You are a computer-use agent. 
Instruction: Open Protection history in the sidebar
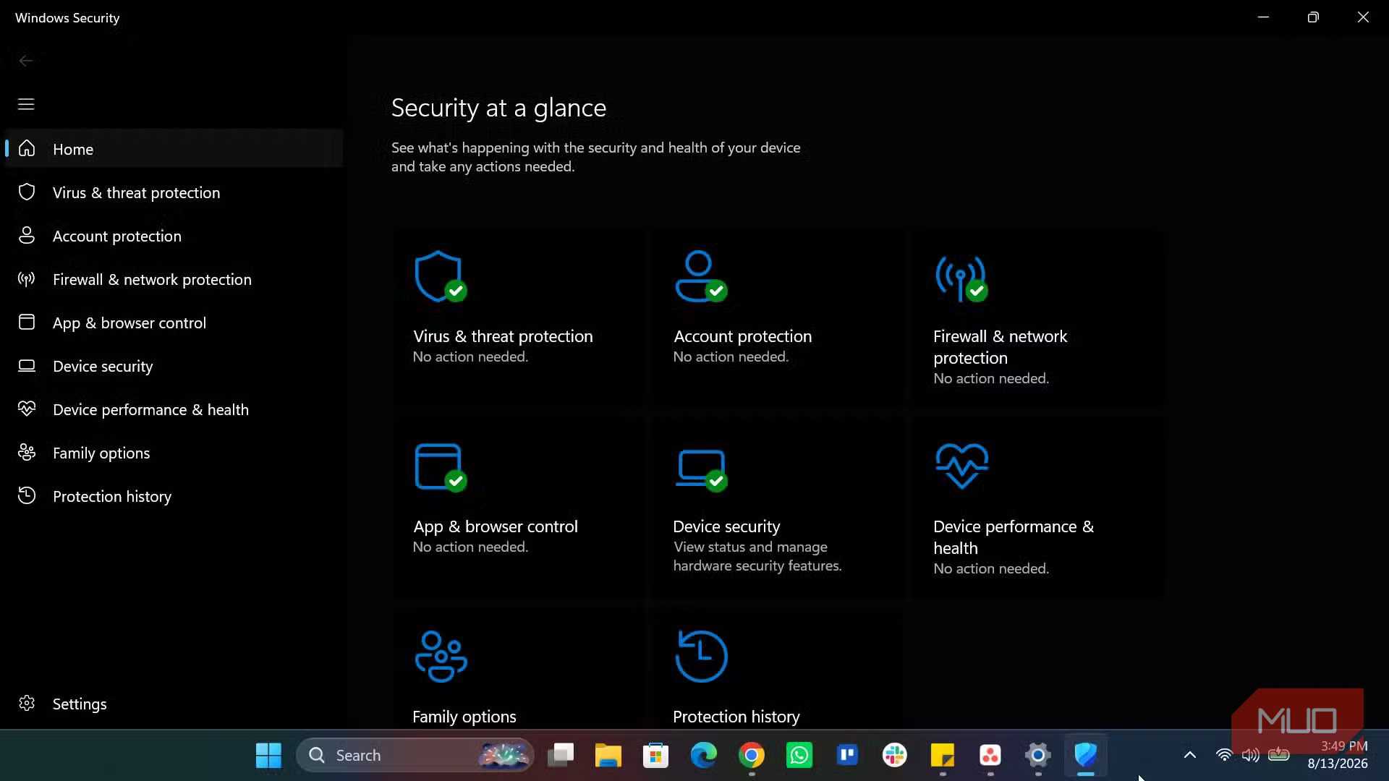tap(174, 496)
